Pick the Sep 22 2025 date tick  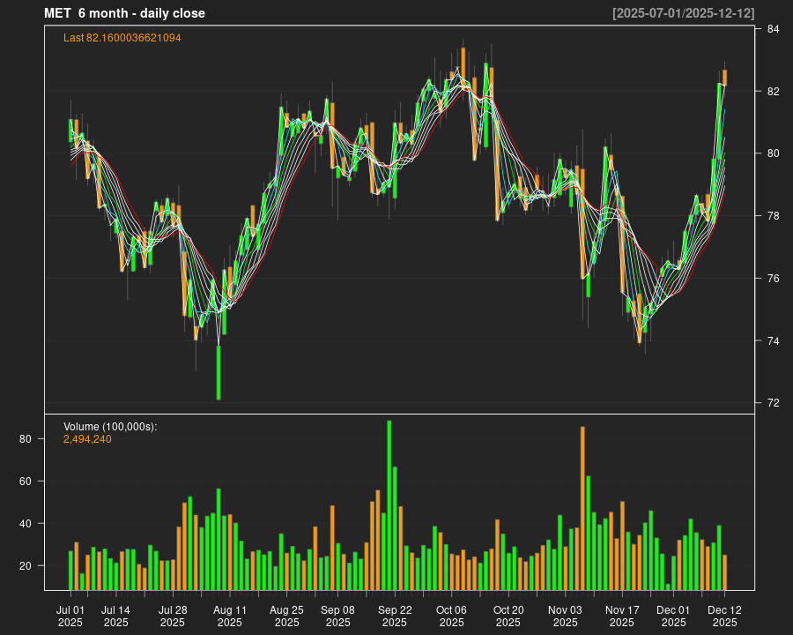pyautogui.click(x=395, y=616)
